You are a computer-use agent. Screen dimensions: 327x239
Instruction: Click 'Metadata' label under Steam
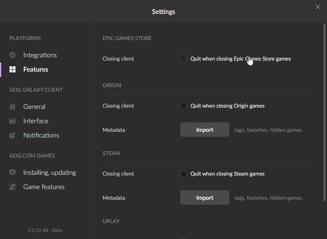coord(114,198)
